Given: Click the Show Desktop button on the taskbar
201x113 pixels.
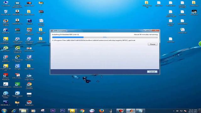Looking at the screenshot, I should click(x=200, y=111).
